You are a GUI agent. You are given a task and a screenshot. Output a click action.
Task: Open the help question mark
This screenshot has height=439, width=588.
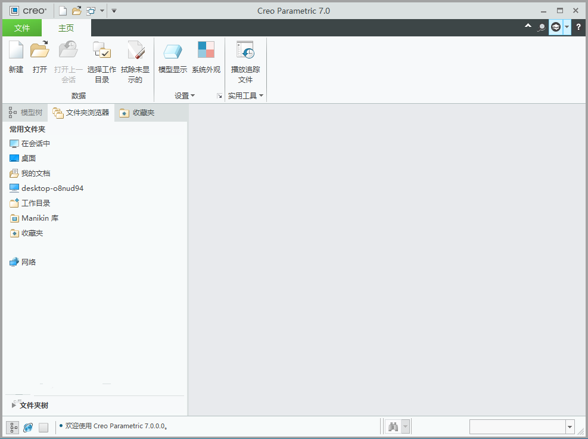[x=578, y=27]
